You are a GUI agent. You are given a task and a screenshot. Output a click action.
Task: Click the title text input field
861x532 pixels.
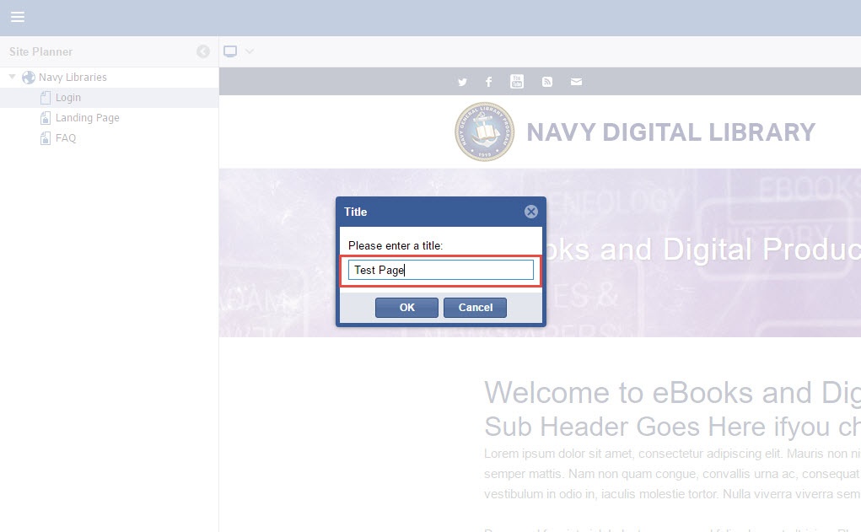[x=440, y=270]
